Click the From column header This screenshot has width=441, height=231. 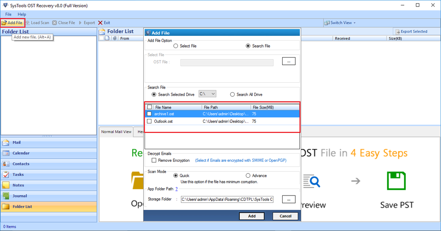click(x=125, y=38)
